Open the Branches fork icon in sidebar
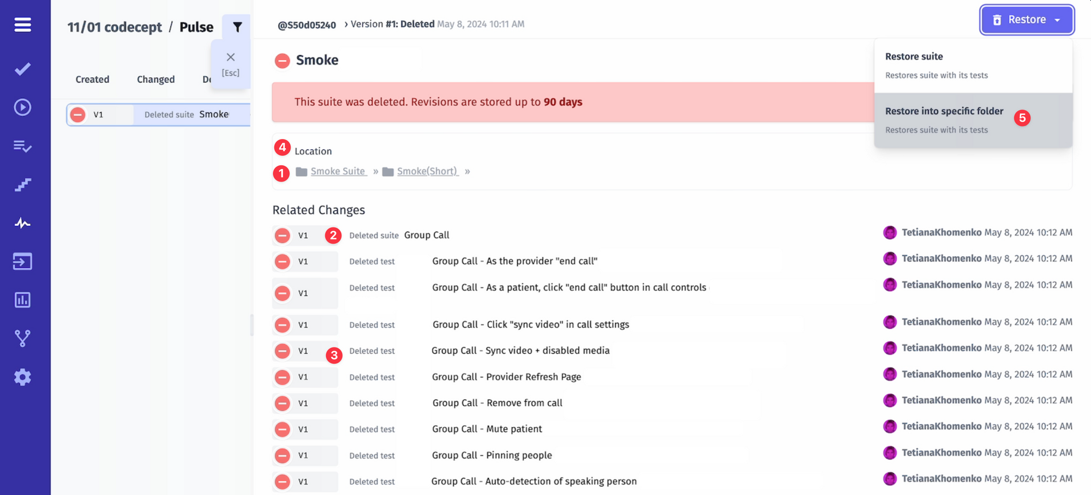Screen dimensions: 1091x495 [22, 339]
